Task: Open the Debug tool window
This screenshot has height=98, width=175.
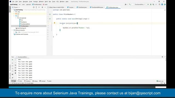Action: [x=35, y=81]
